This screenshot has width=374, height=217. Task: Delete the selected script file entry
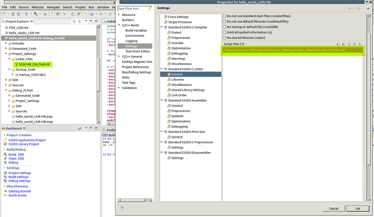(343, 44)
